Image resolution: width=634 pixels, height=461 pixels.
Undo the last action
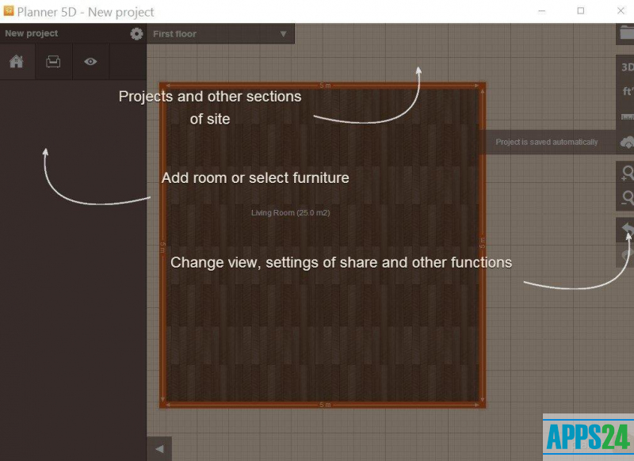coord(627,230)
